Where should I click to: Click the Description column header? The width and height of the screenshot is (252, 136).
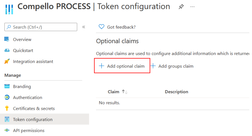176,92
